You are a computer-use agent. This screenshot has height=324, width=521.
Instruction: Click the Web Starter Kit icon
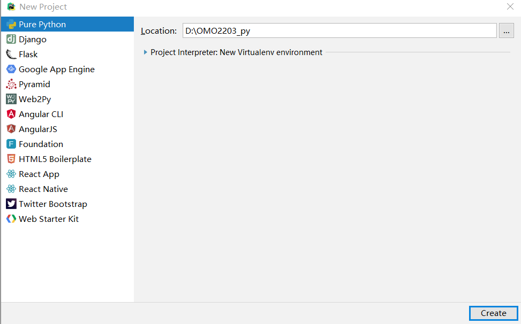coord(11,219)
